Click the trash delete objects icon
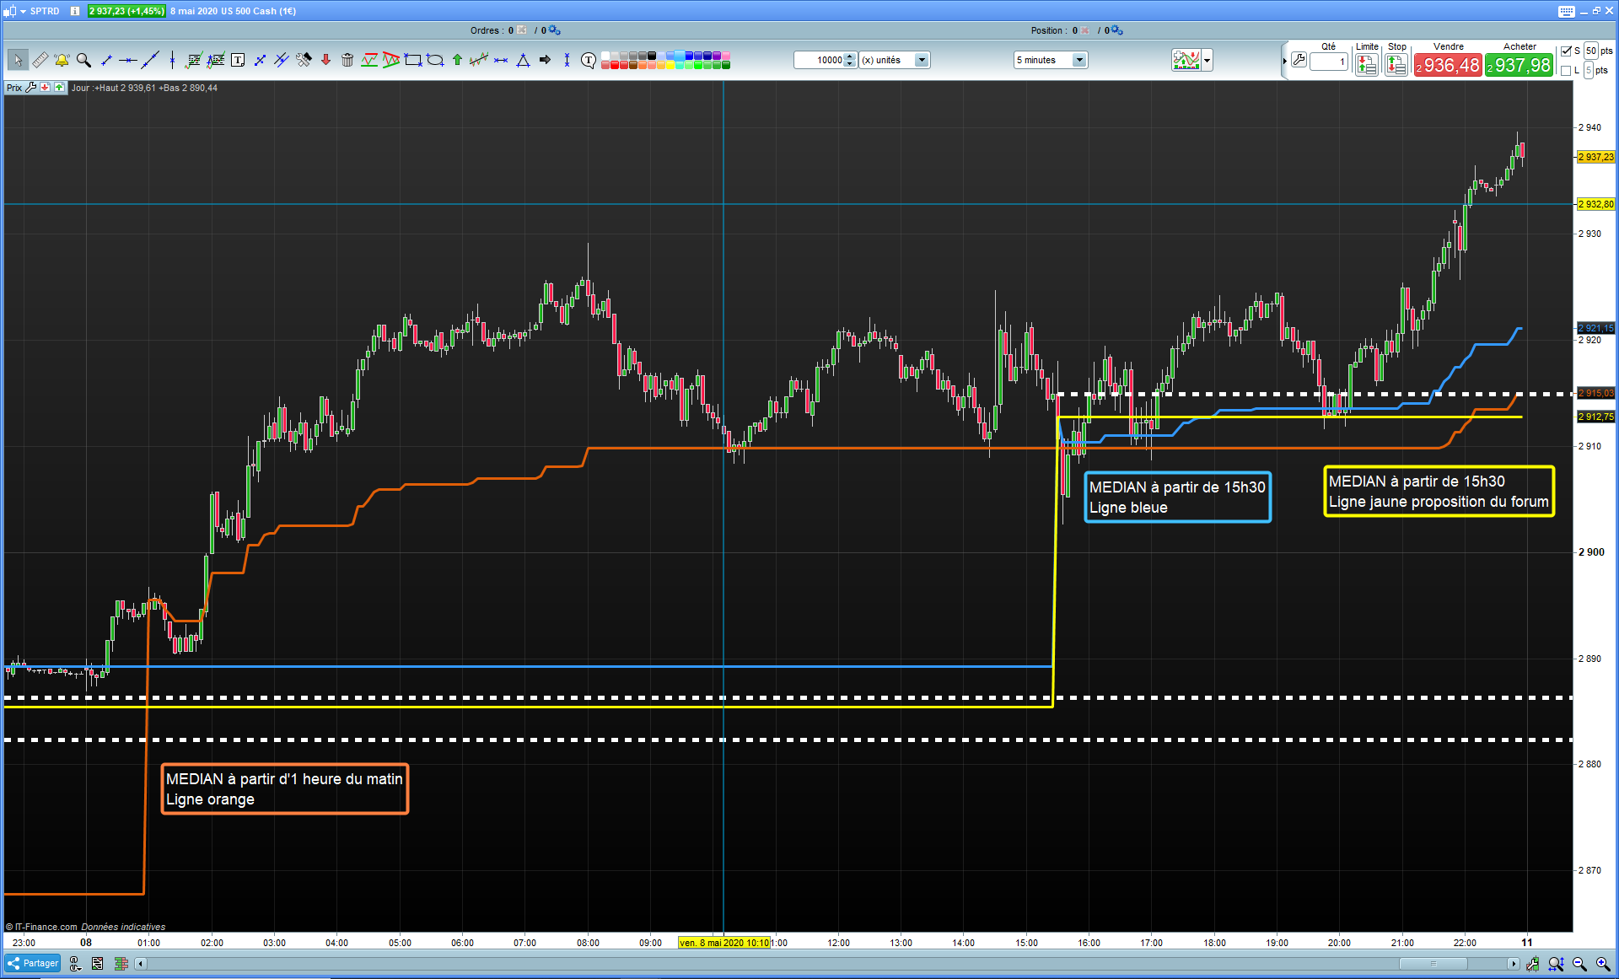 click(x=347, y=60)
